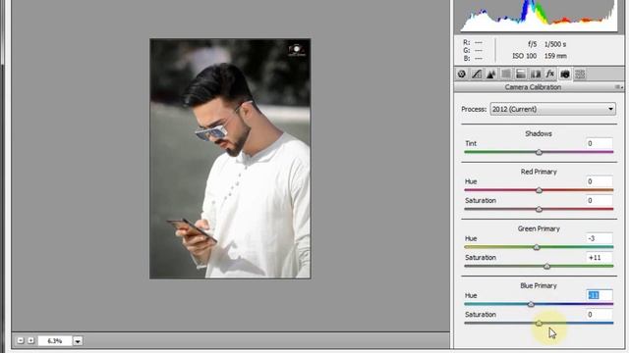Click the Blue Primary Saturation slider handle

click(x=539, y=324)
